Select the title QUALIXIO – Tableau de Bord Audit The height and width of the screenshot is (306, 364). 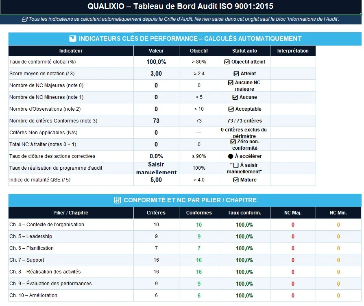click(x=180, y=6)
